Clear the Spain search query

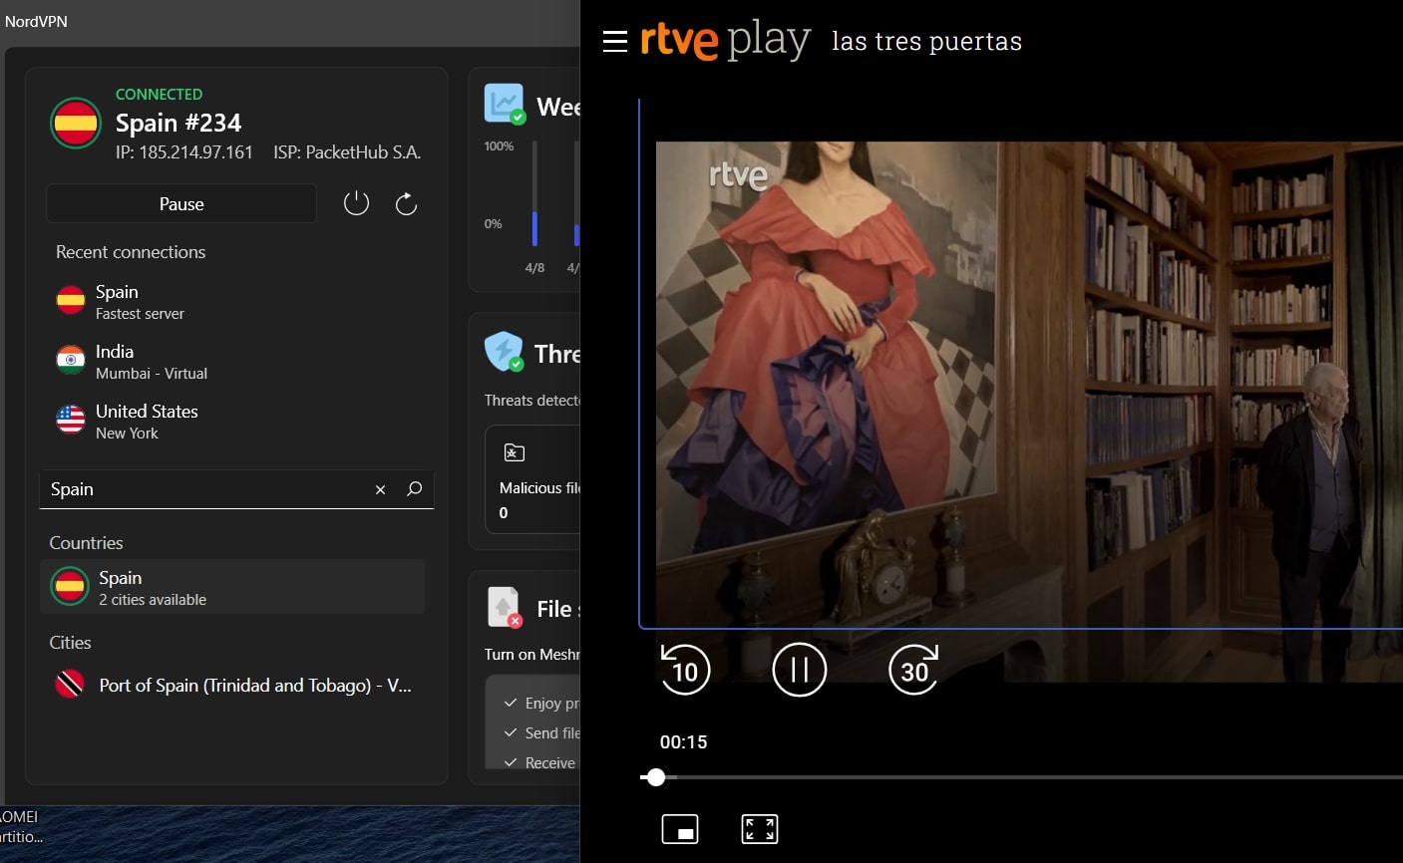[x=380, y=489]
